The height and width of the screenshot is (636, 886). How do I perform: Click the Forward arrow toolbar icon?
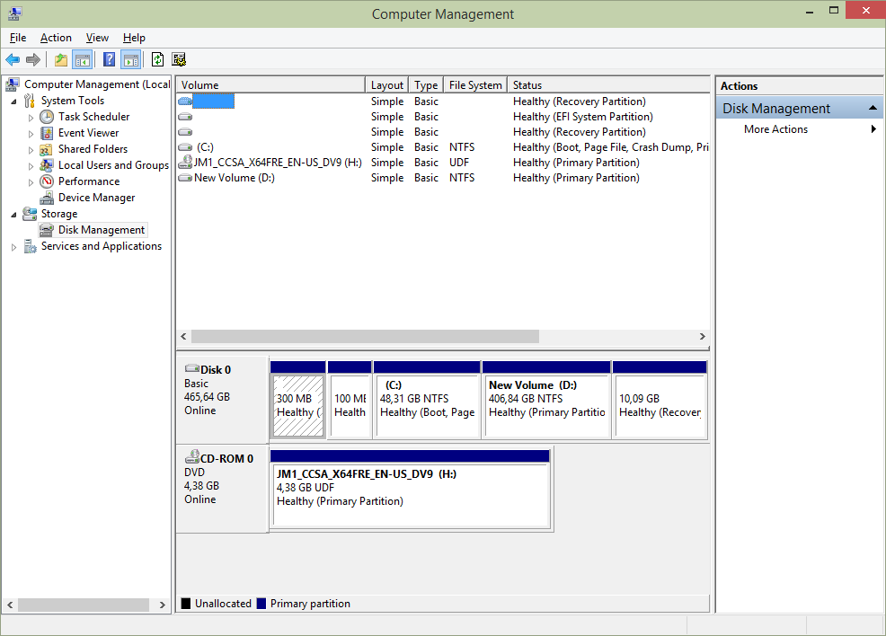33,59
